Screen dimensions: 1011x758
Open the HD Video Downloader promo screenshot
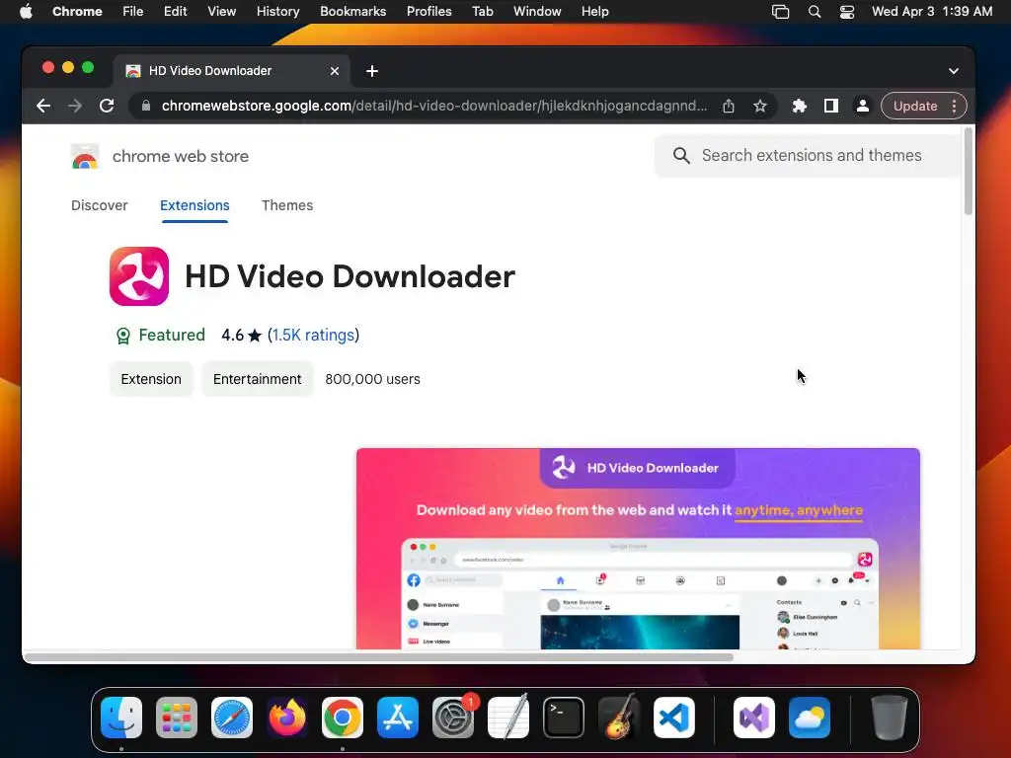pos(638,549)
